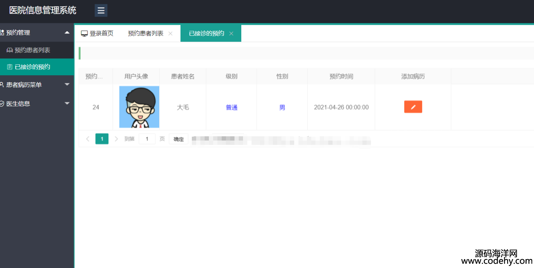Click the 添加病历 column header

(x=413, y=76)
